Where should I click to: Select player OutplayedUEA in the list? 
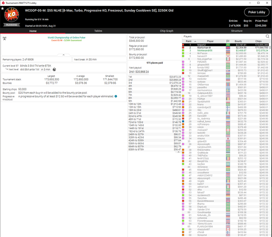tap(225, 93)
